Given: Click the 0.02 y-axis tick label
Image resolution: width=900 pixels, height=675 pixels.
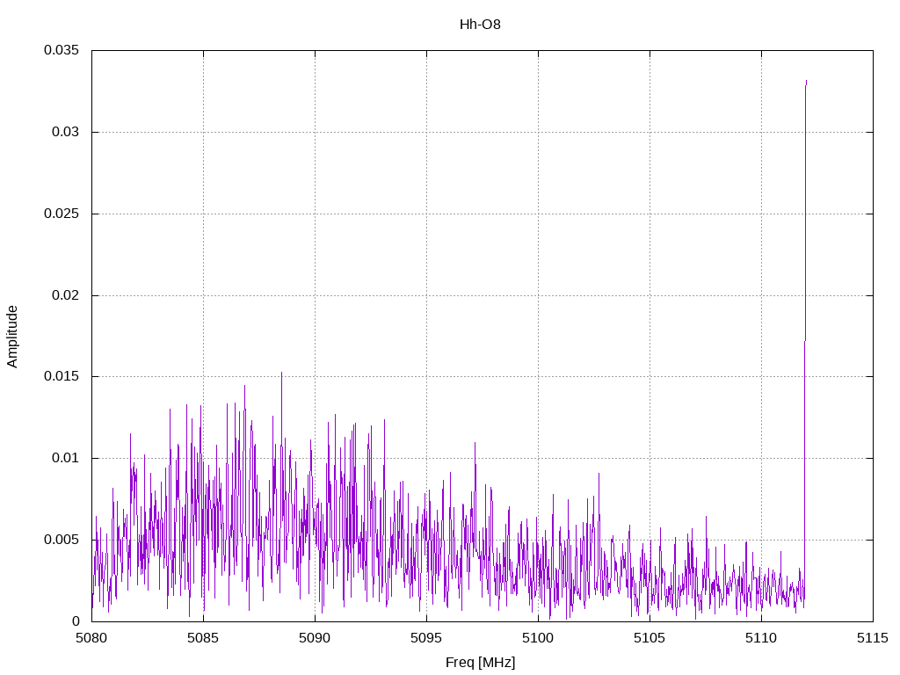Looking at the screenshot, I should (x=65, y=295).
